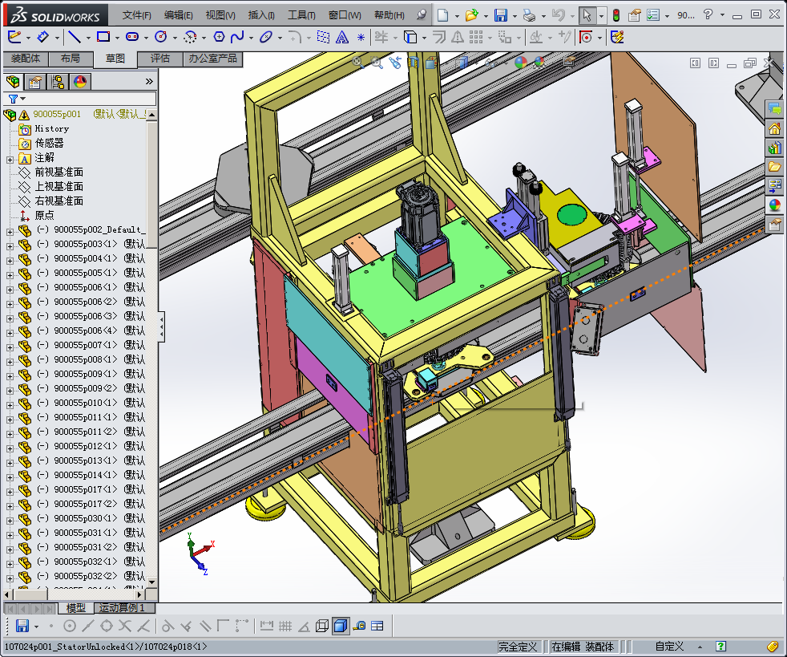Select the Ellipse sketch tool
This screenshot has height=657, width=787.
pyautogui.click(x=266, y=37)
